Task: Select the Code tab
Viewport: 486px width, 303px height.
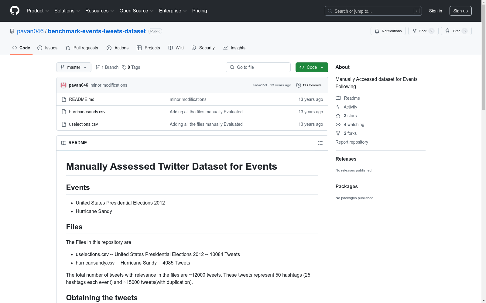Action: click(21, 48)
